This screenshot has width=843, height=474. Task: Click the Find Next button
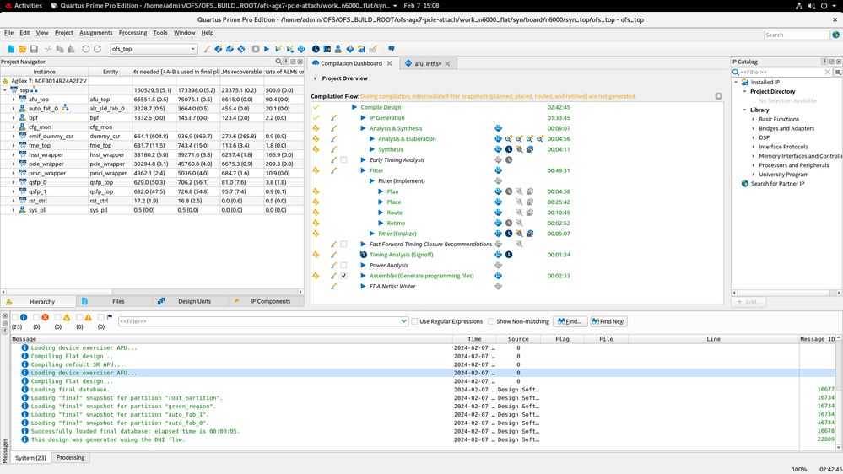(x=608, y=321)
